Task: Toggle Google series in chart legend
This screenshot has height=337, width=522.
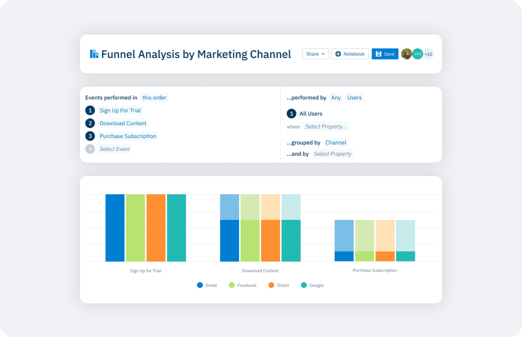Action: pyautogui.click(x=312, y=285)
